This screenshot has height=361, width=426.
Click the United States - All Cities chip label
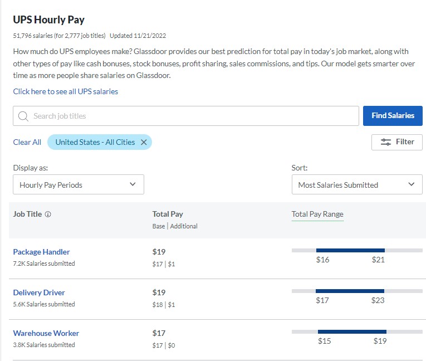tap(95, 142)
